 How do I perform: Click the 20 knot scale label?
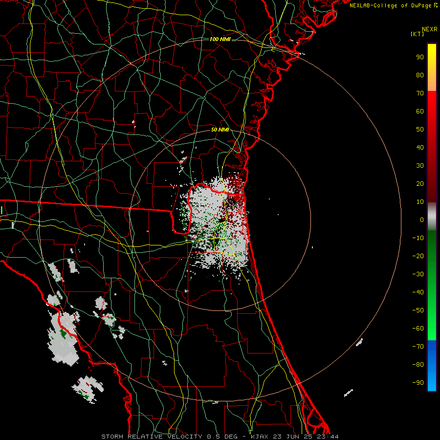click(x=420, y=183)
